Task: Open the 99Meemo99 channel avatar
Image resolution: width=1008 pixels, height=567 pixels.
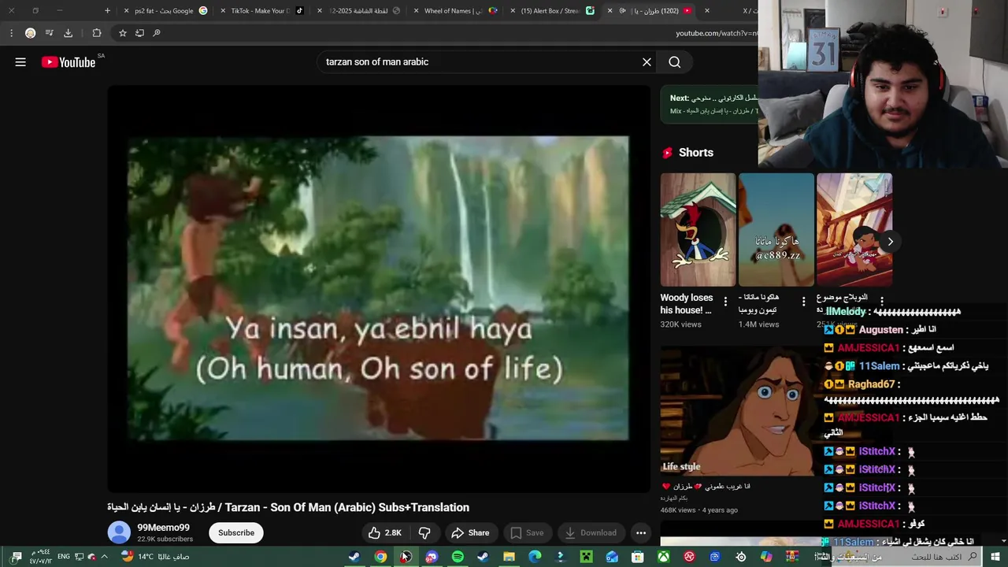Action: tap(119, 533)
